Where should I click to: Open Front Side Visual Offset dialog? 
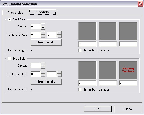46,42
